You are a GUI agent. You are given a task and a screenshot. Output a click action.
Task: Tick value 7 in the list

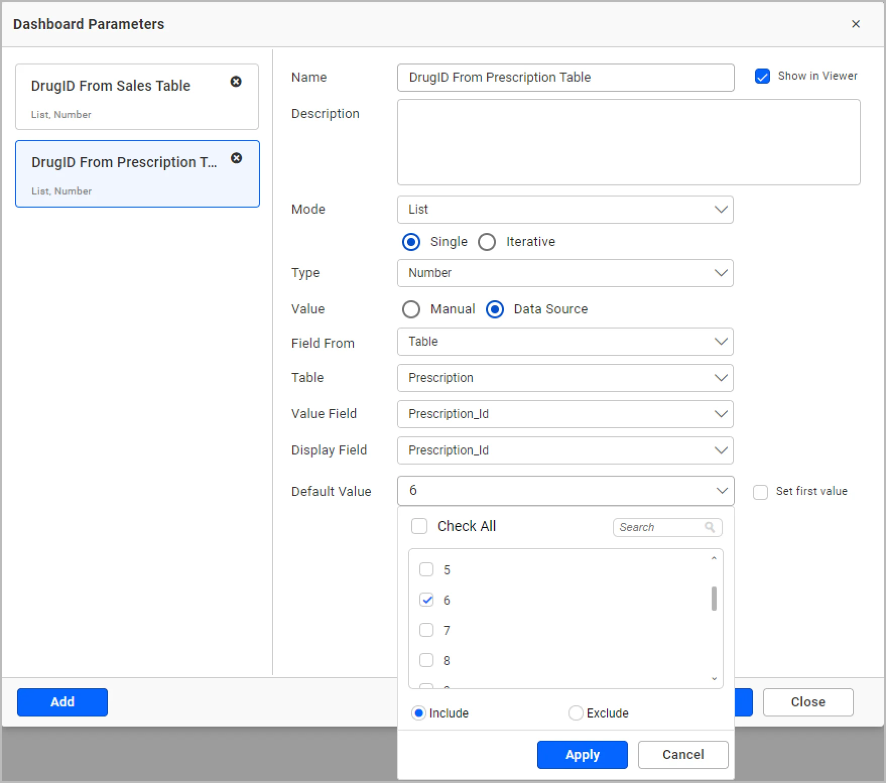426,630
